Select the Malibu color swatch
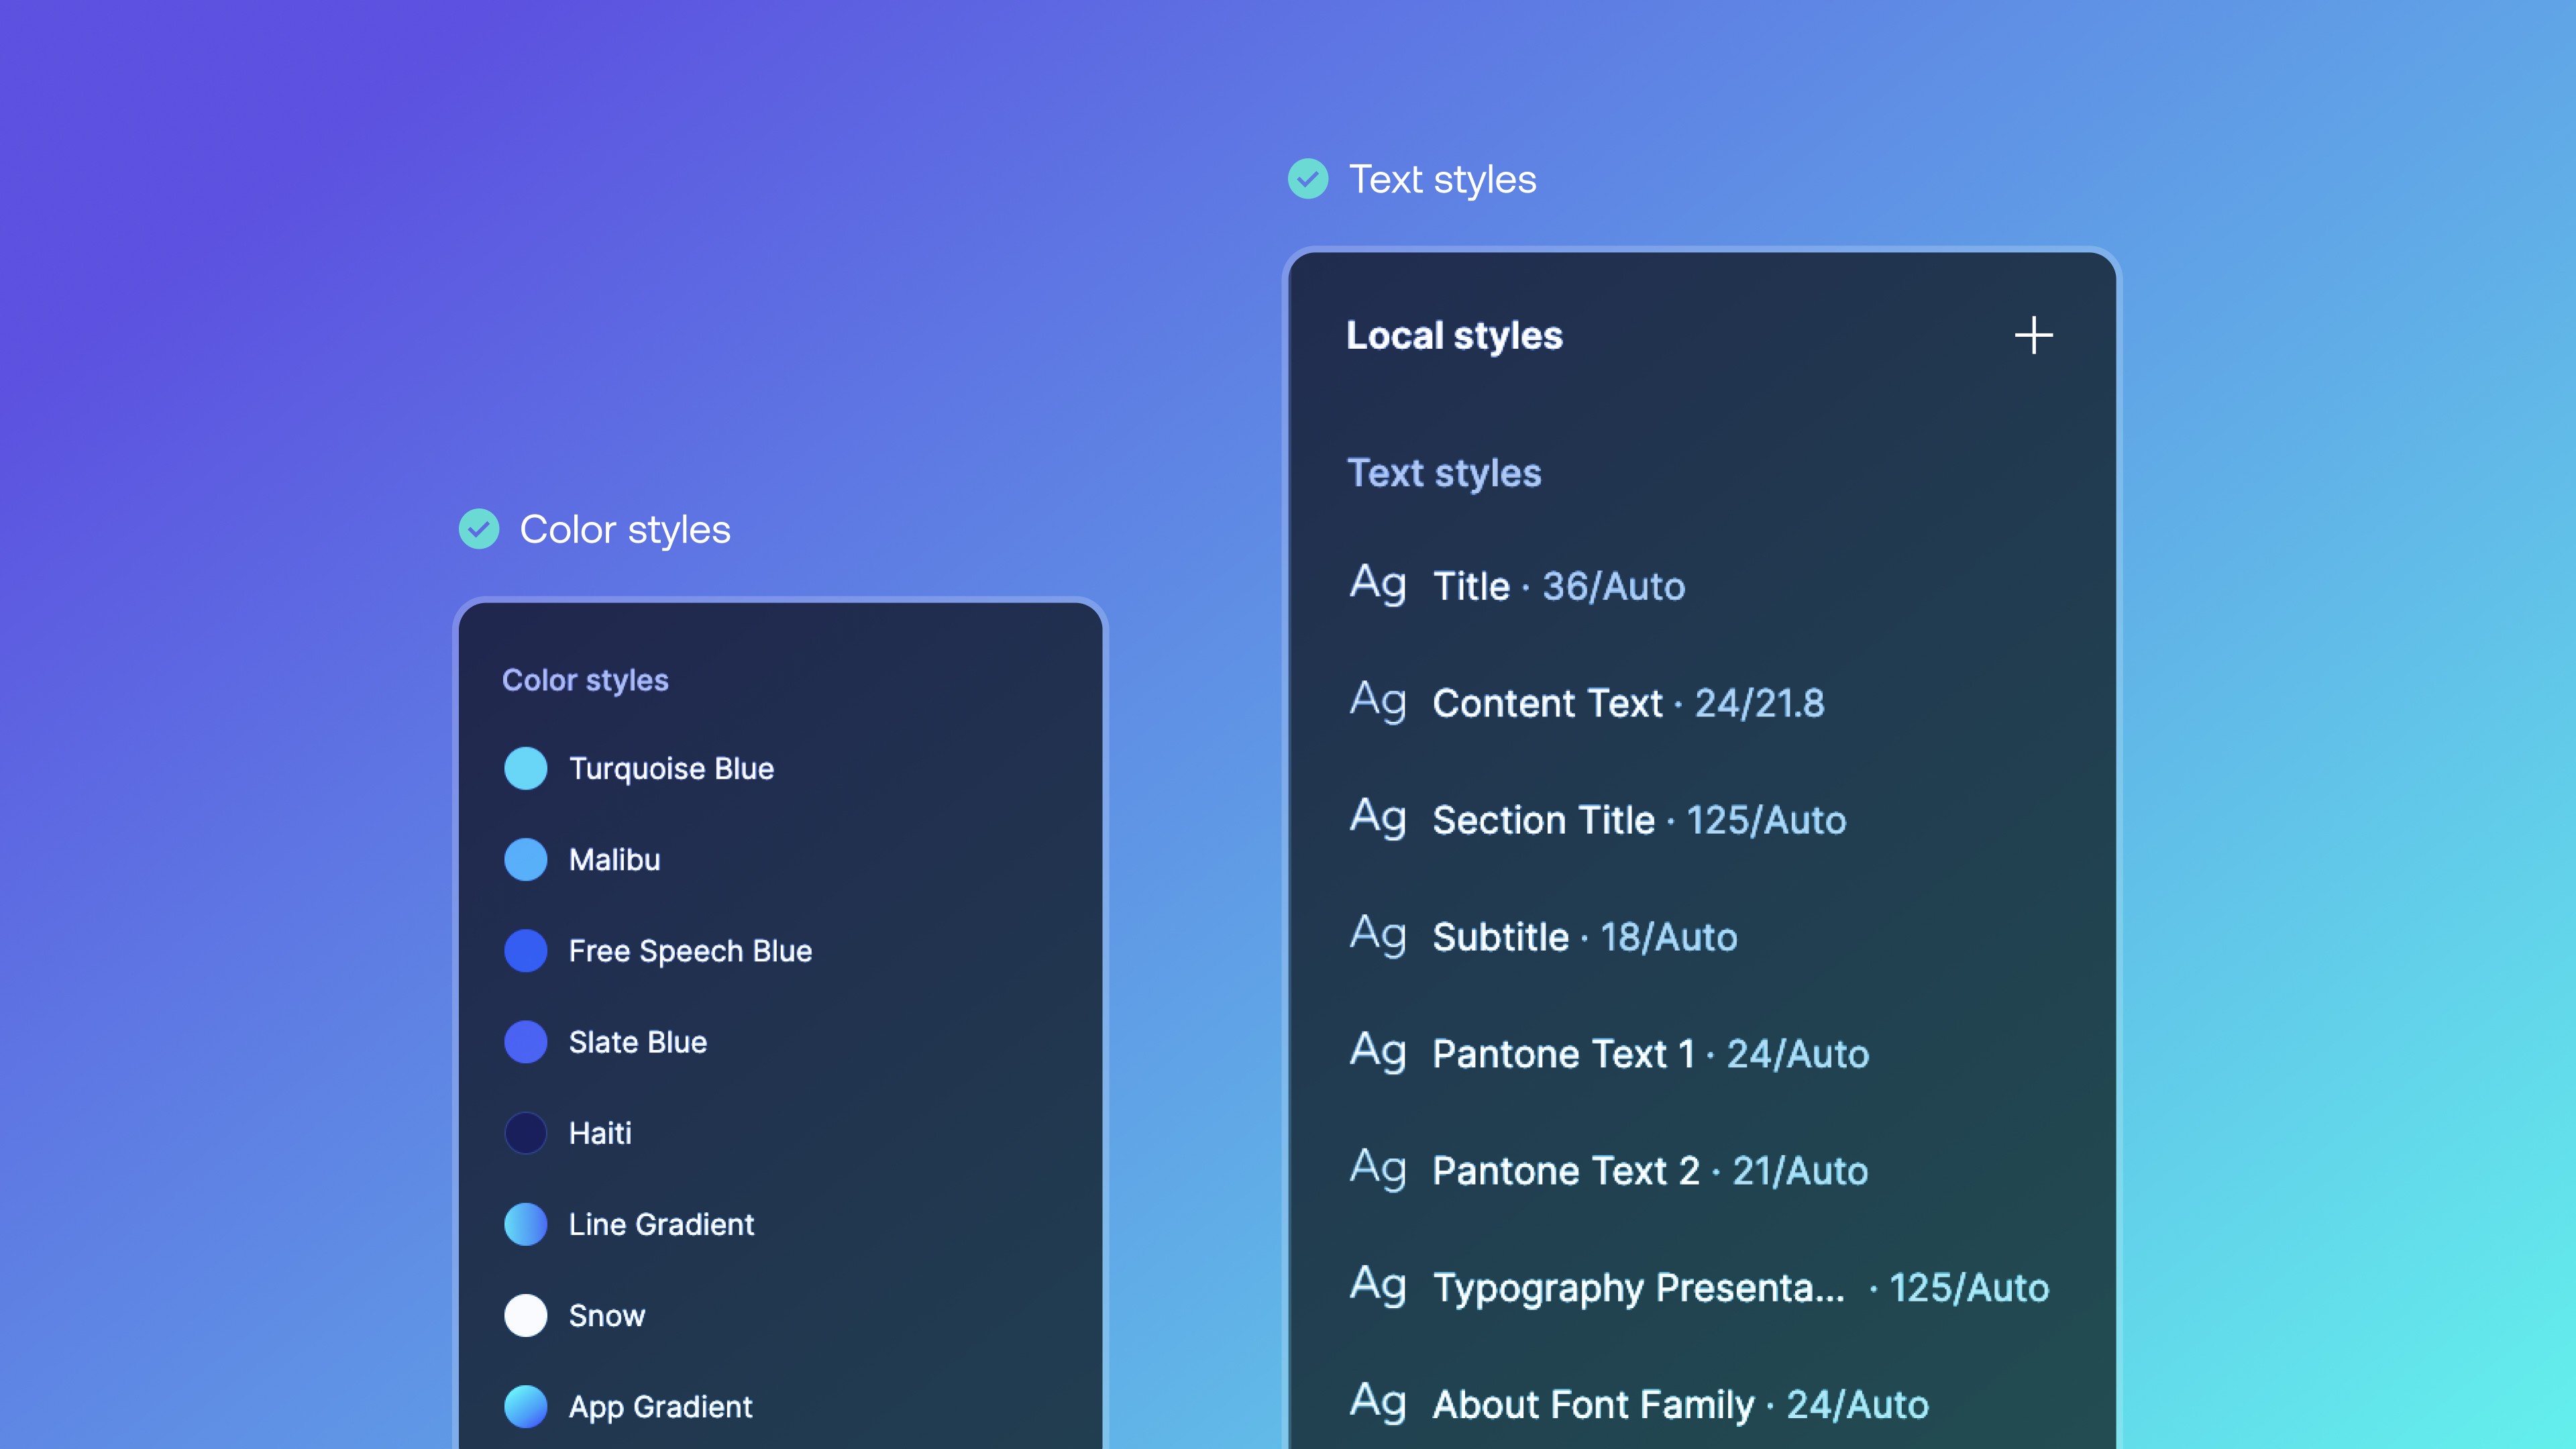Viewport: 2576px width, 1449px height. coord(525,859)
